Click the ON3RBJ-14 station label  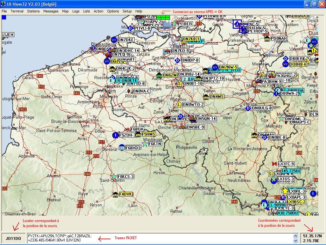[x=189, y=74]
